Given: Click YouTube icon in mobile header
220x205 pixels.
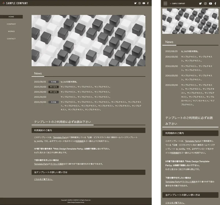Looking at the screenshot, I should 210,3.
